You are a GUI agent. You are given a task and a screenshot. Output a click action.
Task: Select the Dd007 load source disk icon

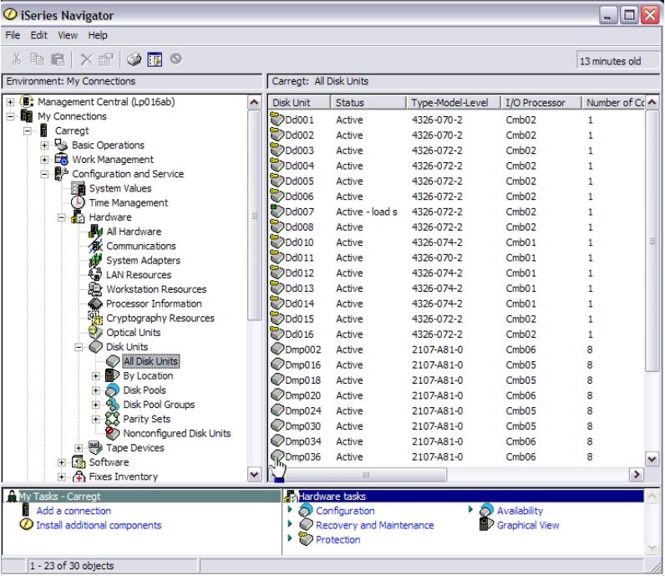[277, 212]
